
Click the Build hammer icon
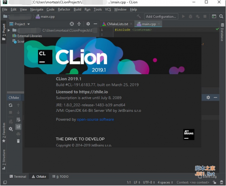coord(139,16)
